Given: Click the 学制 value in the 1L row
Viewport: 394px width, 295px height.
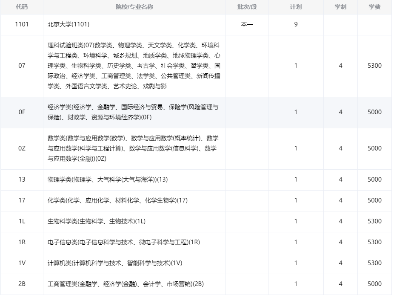Looking at the screenshot, I should (340, 221).
